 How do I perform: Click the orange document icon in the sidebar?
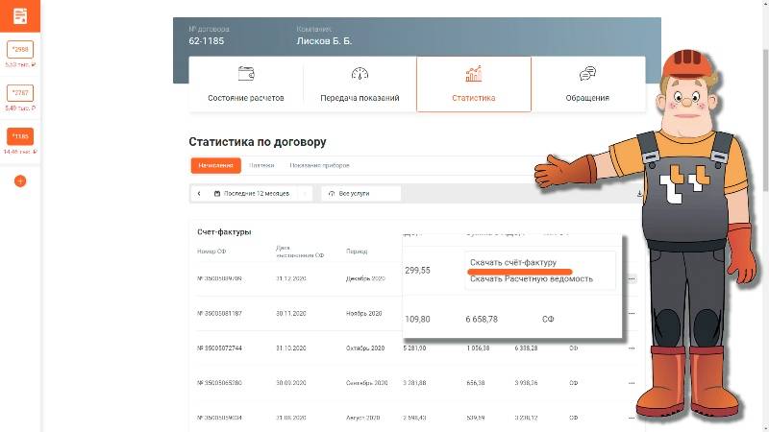(x=20, y=16)
